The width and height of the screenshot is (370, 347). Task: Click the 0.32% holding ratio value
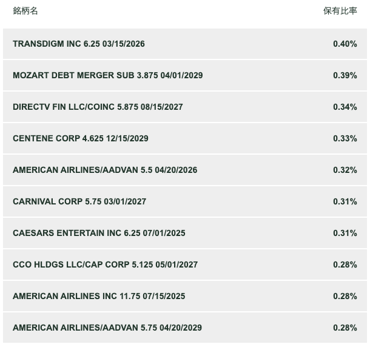point(345,170)
